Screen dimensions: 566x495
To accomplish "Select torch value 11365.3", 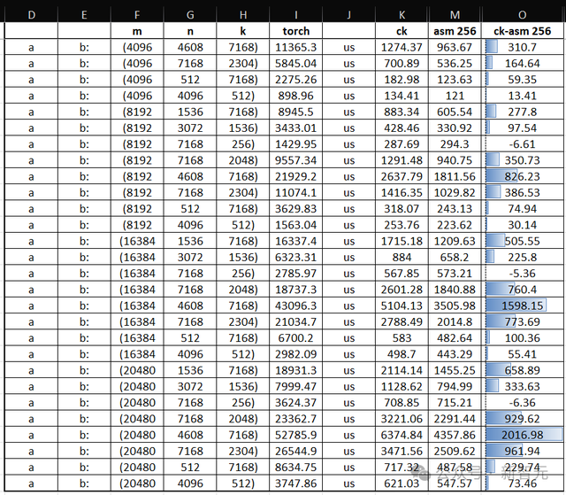I will pos(296,47).
